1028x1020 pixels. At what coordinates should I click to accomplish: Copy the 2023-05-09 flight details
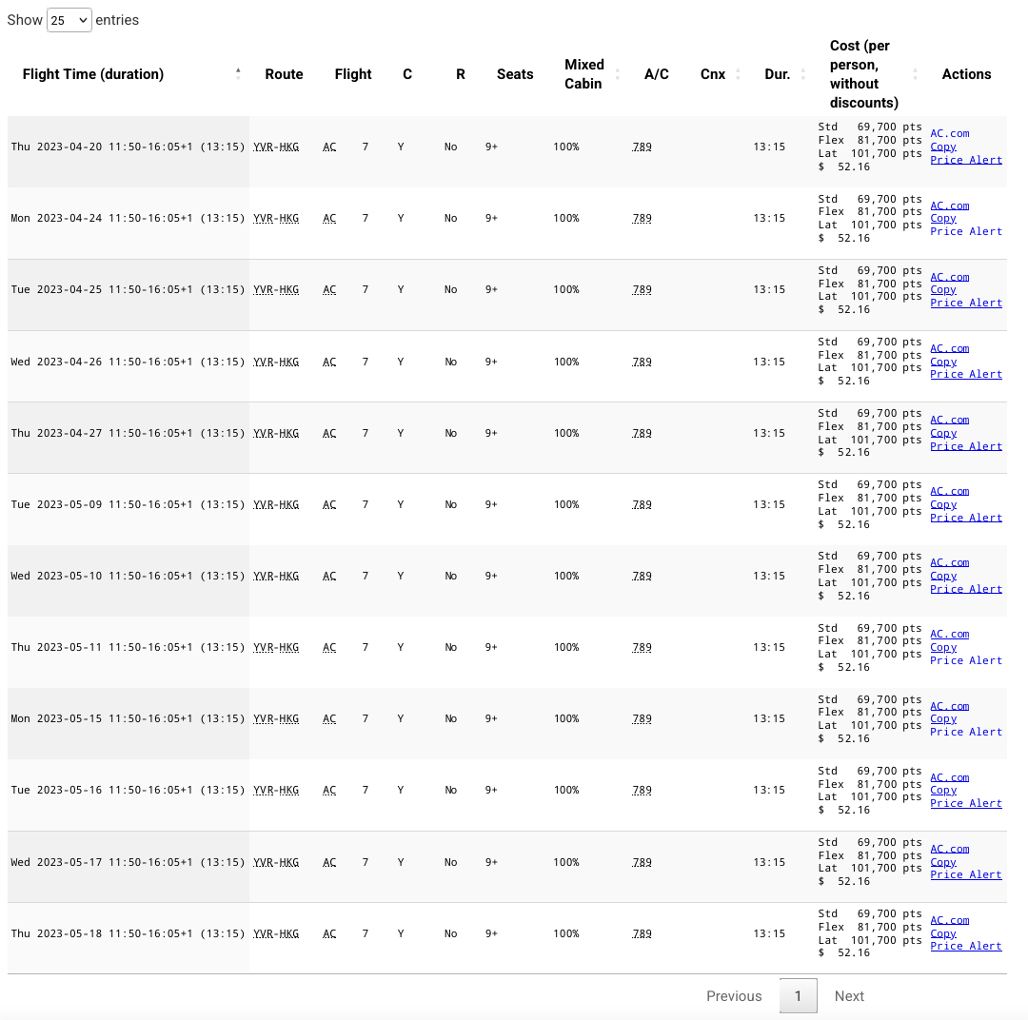pos(942,504)
